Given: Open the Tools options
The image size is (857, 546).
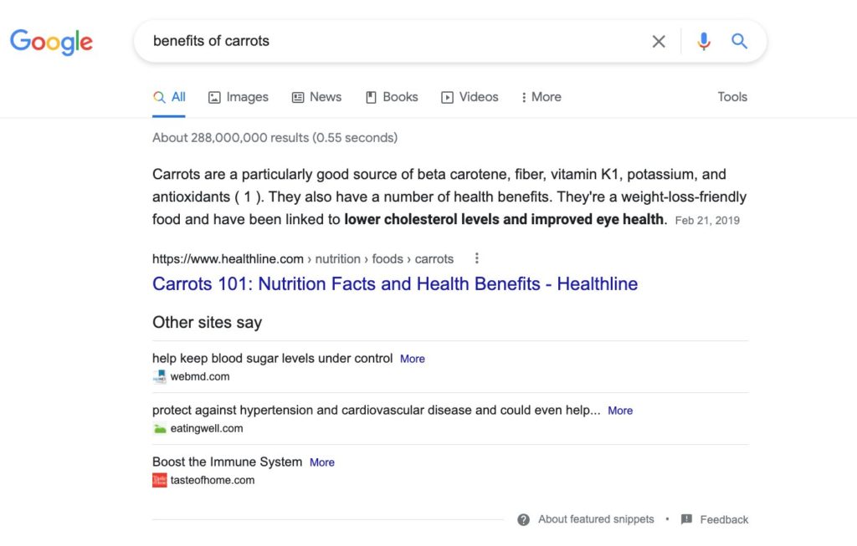Looking at the screenshot, I should [x=732, y=97].
